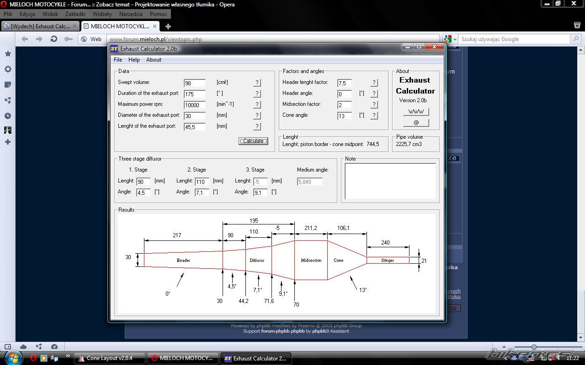Click the Opera Unite status bar icon

coord(39,347)
